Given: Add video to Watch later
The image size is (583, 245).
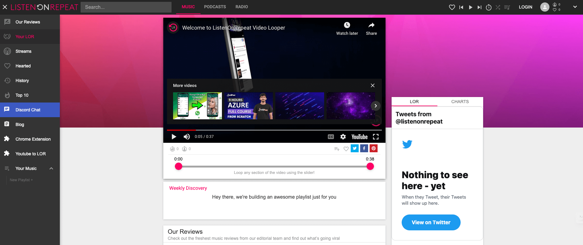Looking at the screenshot, I should click(x=347, y=29).
